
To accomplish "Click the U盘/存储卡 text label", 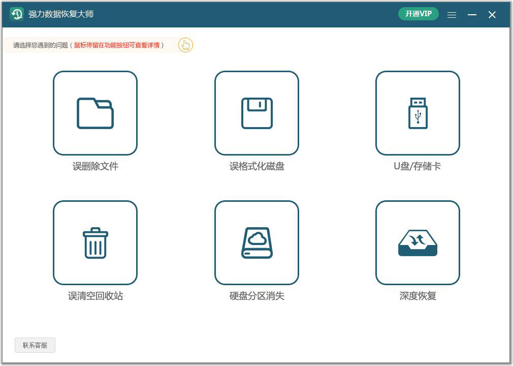I will click(418, 166).
